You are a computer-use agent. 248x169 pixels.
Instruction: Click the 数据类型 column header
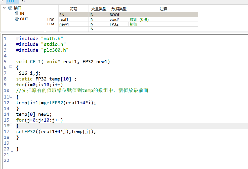coord(119,9)
